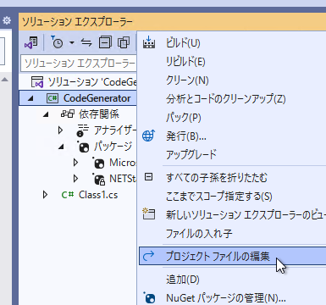The image size is (326, 305).
Task: Select the CodeGenerator project node
Action: tap(97, 98)
